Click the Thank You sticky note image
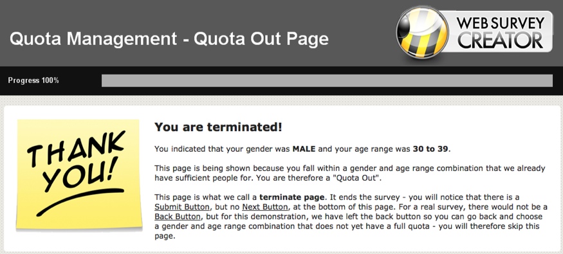The height and width of the screenshot is (254, 563). tap(78, 174)
